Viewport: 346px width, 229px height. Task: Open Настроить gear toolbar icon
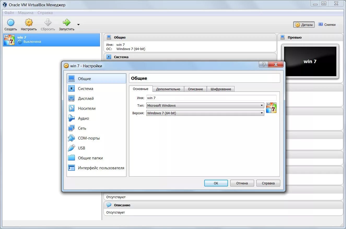coord(29,22)
